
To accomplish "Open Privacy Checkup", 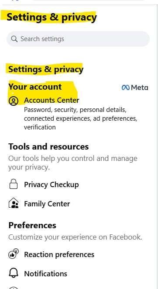I will (52, 185).
